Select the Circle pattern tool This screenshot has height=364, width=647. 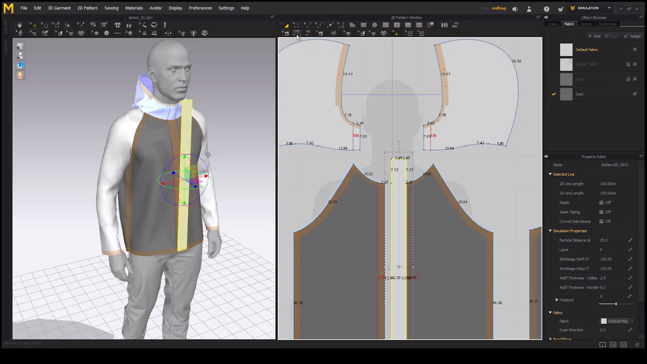[x=374, y=25]
